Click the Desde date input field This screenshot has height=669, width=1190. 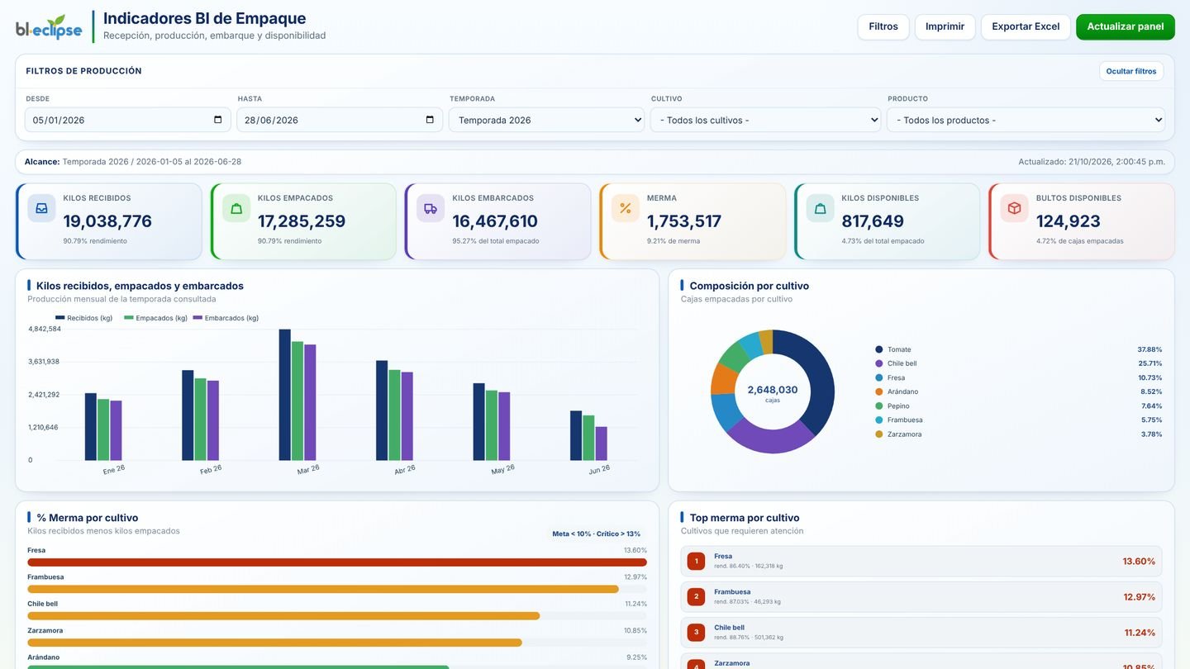click(128, 120)
